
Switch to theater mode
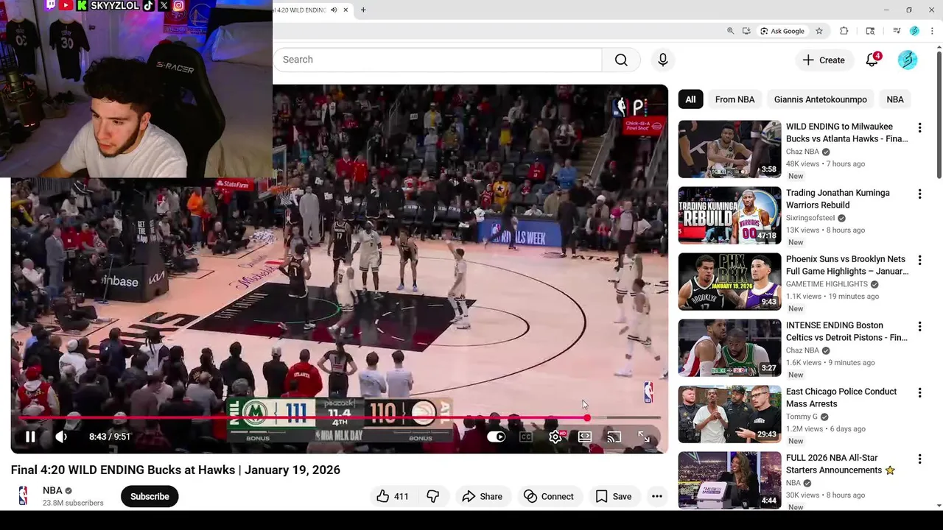click(585, 437)
